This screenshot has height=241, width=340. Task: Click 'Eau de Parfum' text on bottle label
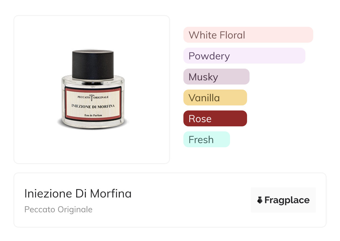point(93,115)
